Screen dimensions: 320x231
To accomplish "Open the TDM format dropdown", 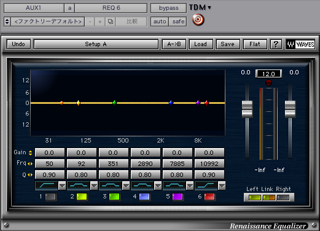I will (200, 7).
